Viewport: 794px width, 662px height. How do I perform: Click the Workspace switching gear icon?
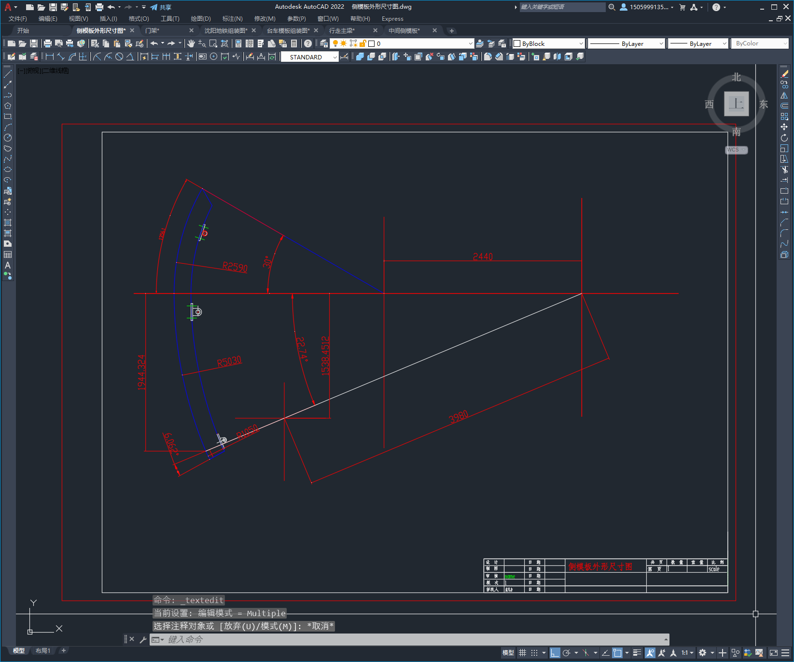(x=703, y=653)
